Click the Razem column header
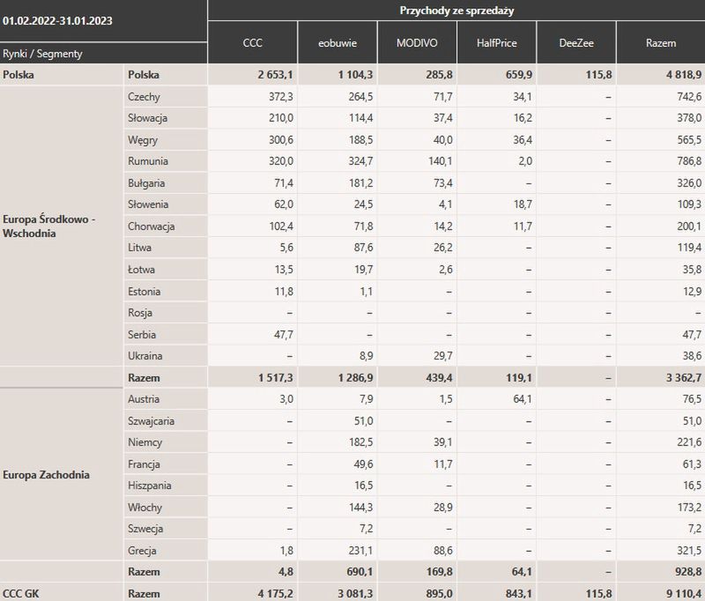 click(660, 42)
